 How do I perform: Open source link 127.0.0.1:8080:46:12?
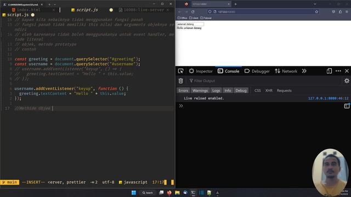coord(328,99)
